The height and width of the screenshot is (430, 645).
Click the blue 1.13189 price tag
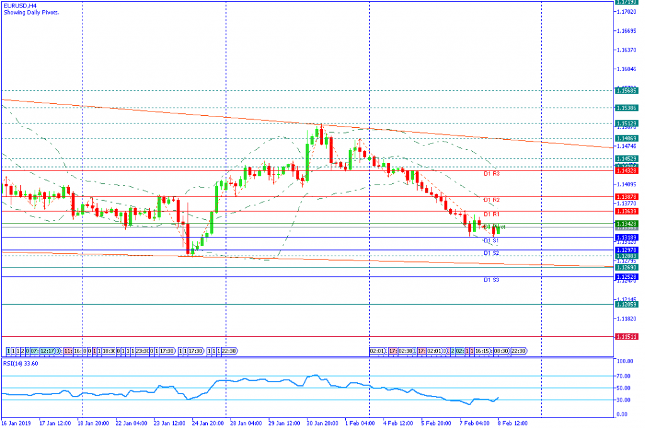[x=627, y=237]
